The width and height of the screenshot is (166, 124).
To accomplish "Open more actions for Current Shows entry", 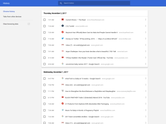I will (x=146, y=20).
